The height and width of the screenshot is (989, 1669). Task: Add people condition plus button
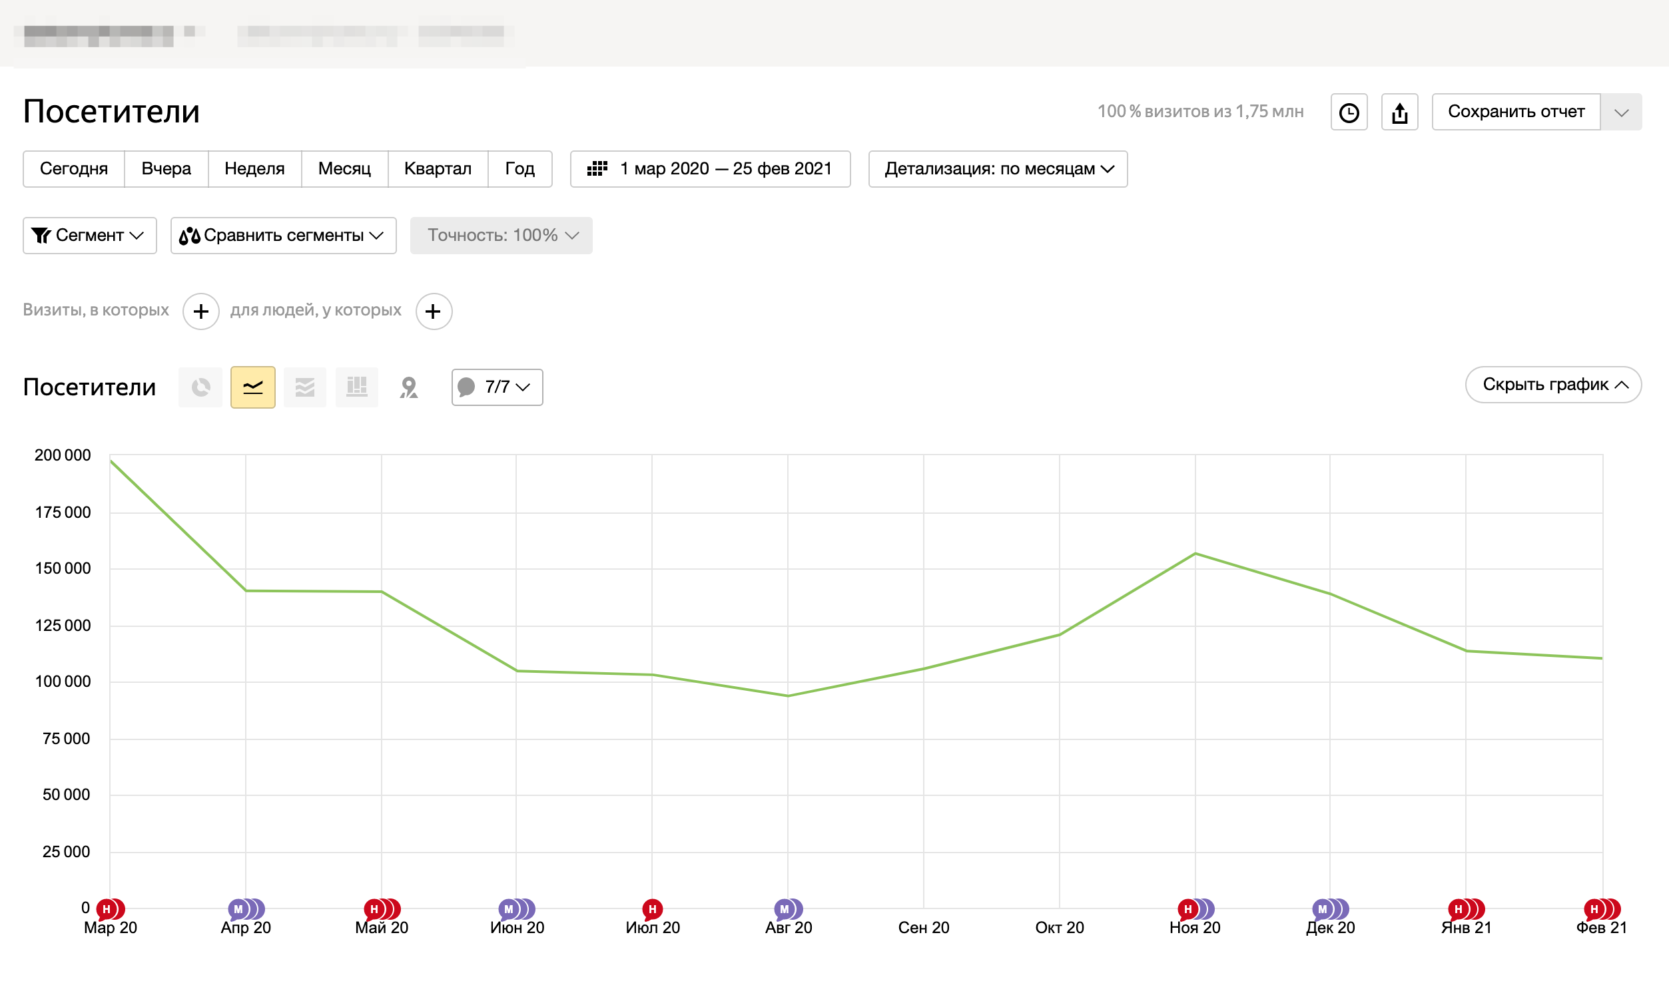pyautogui.click(x=434, y=311)
